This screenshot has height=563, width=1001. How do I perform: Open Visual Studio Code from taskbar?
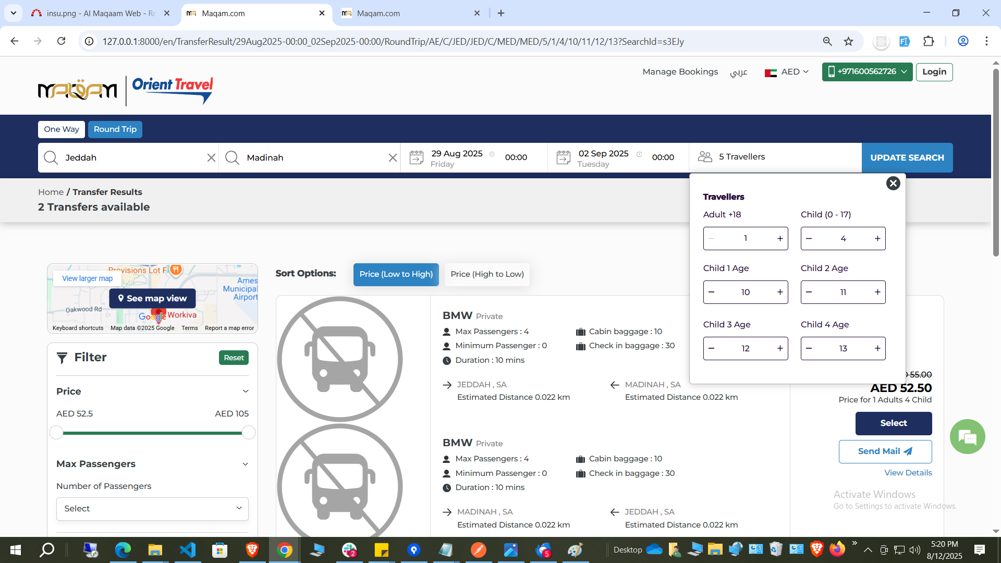pyautogui.click(x=187, y=549)
